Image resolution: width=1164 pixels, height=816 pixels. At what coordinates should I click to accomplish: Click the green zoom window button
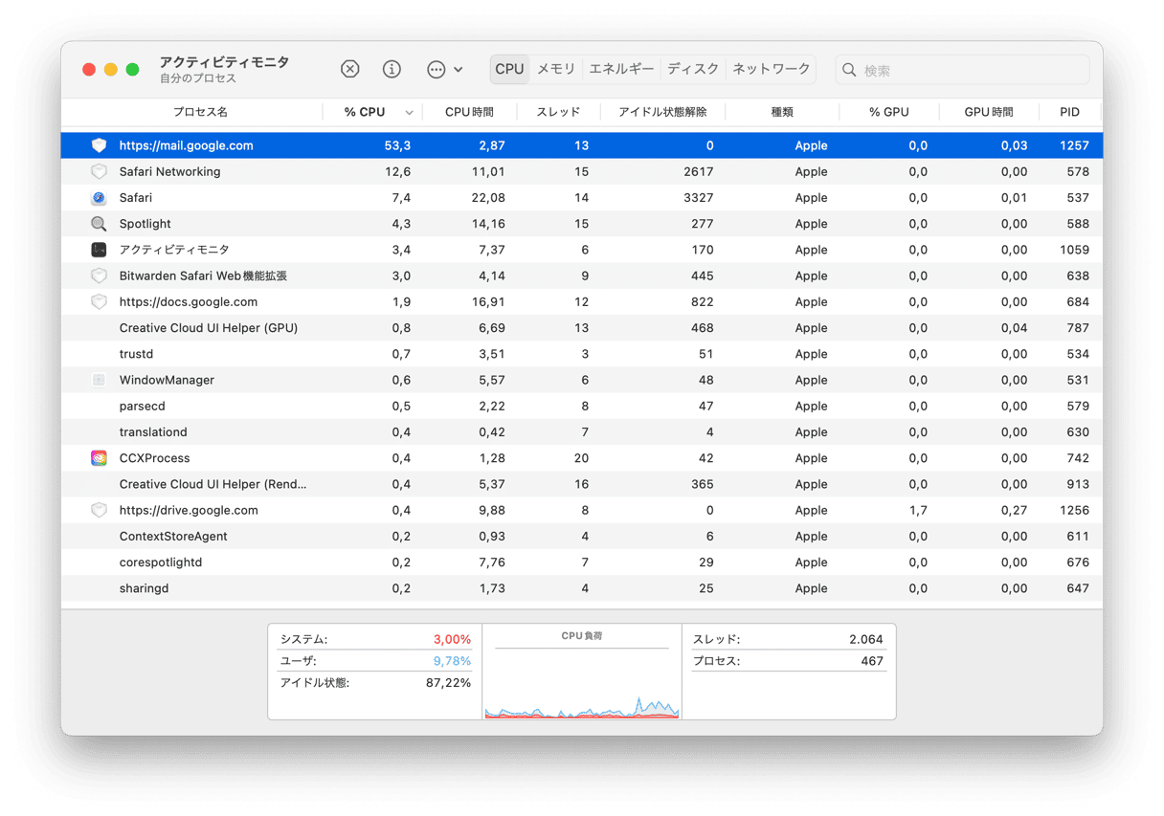(133, 69)
